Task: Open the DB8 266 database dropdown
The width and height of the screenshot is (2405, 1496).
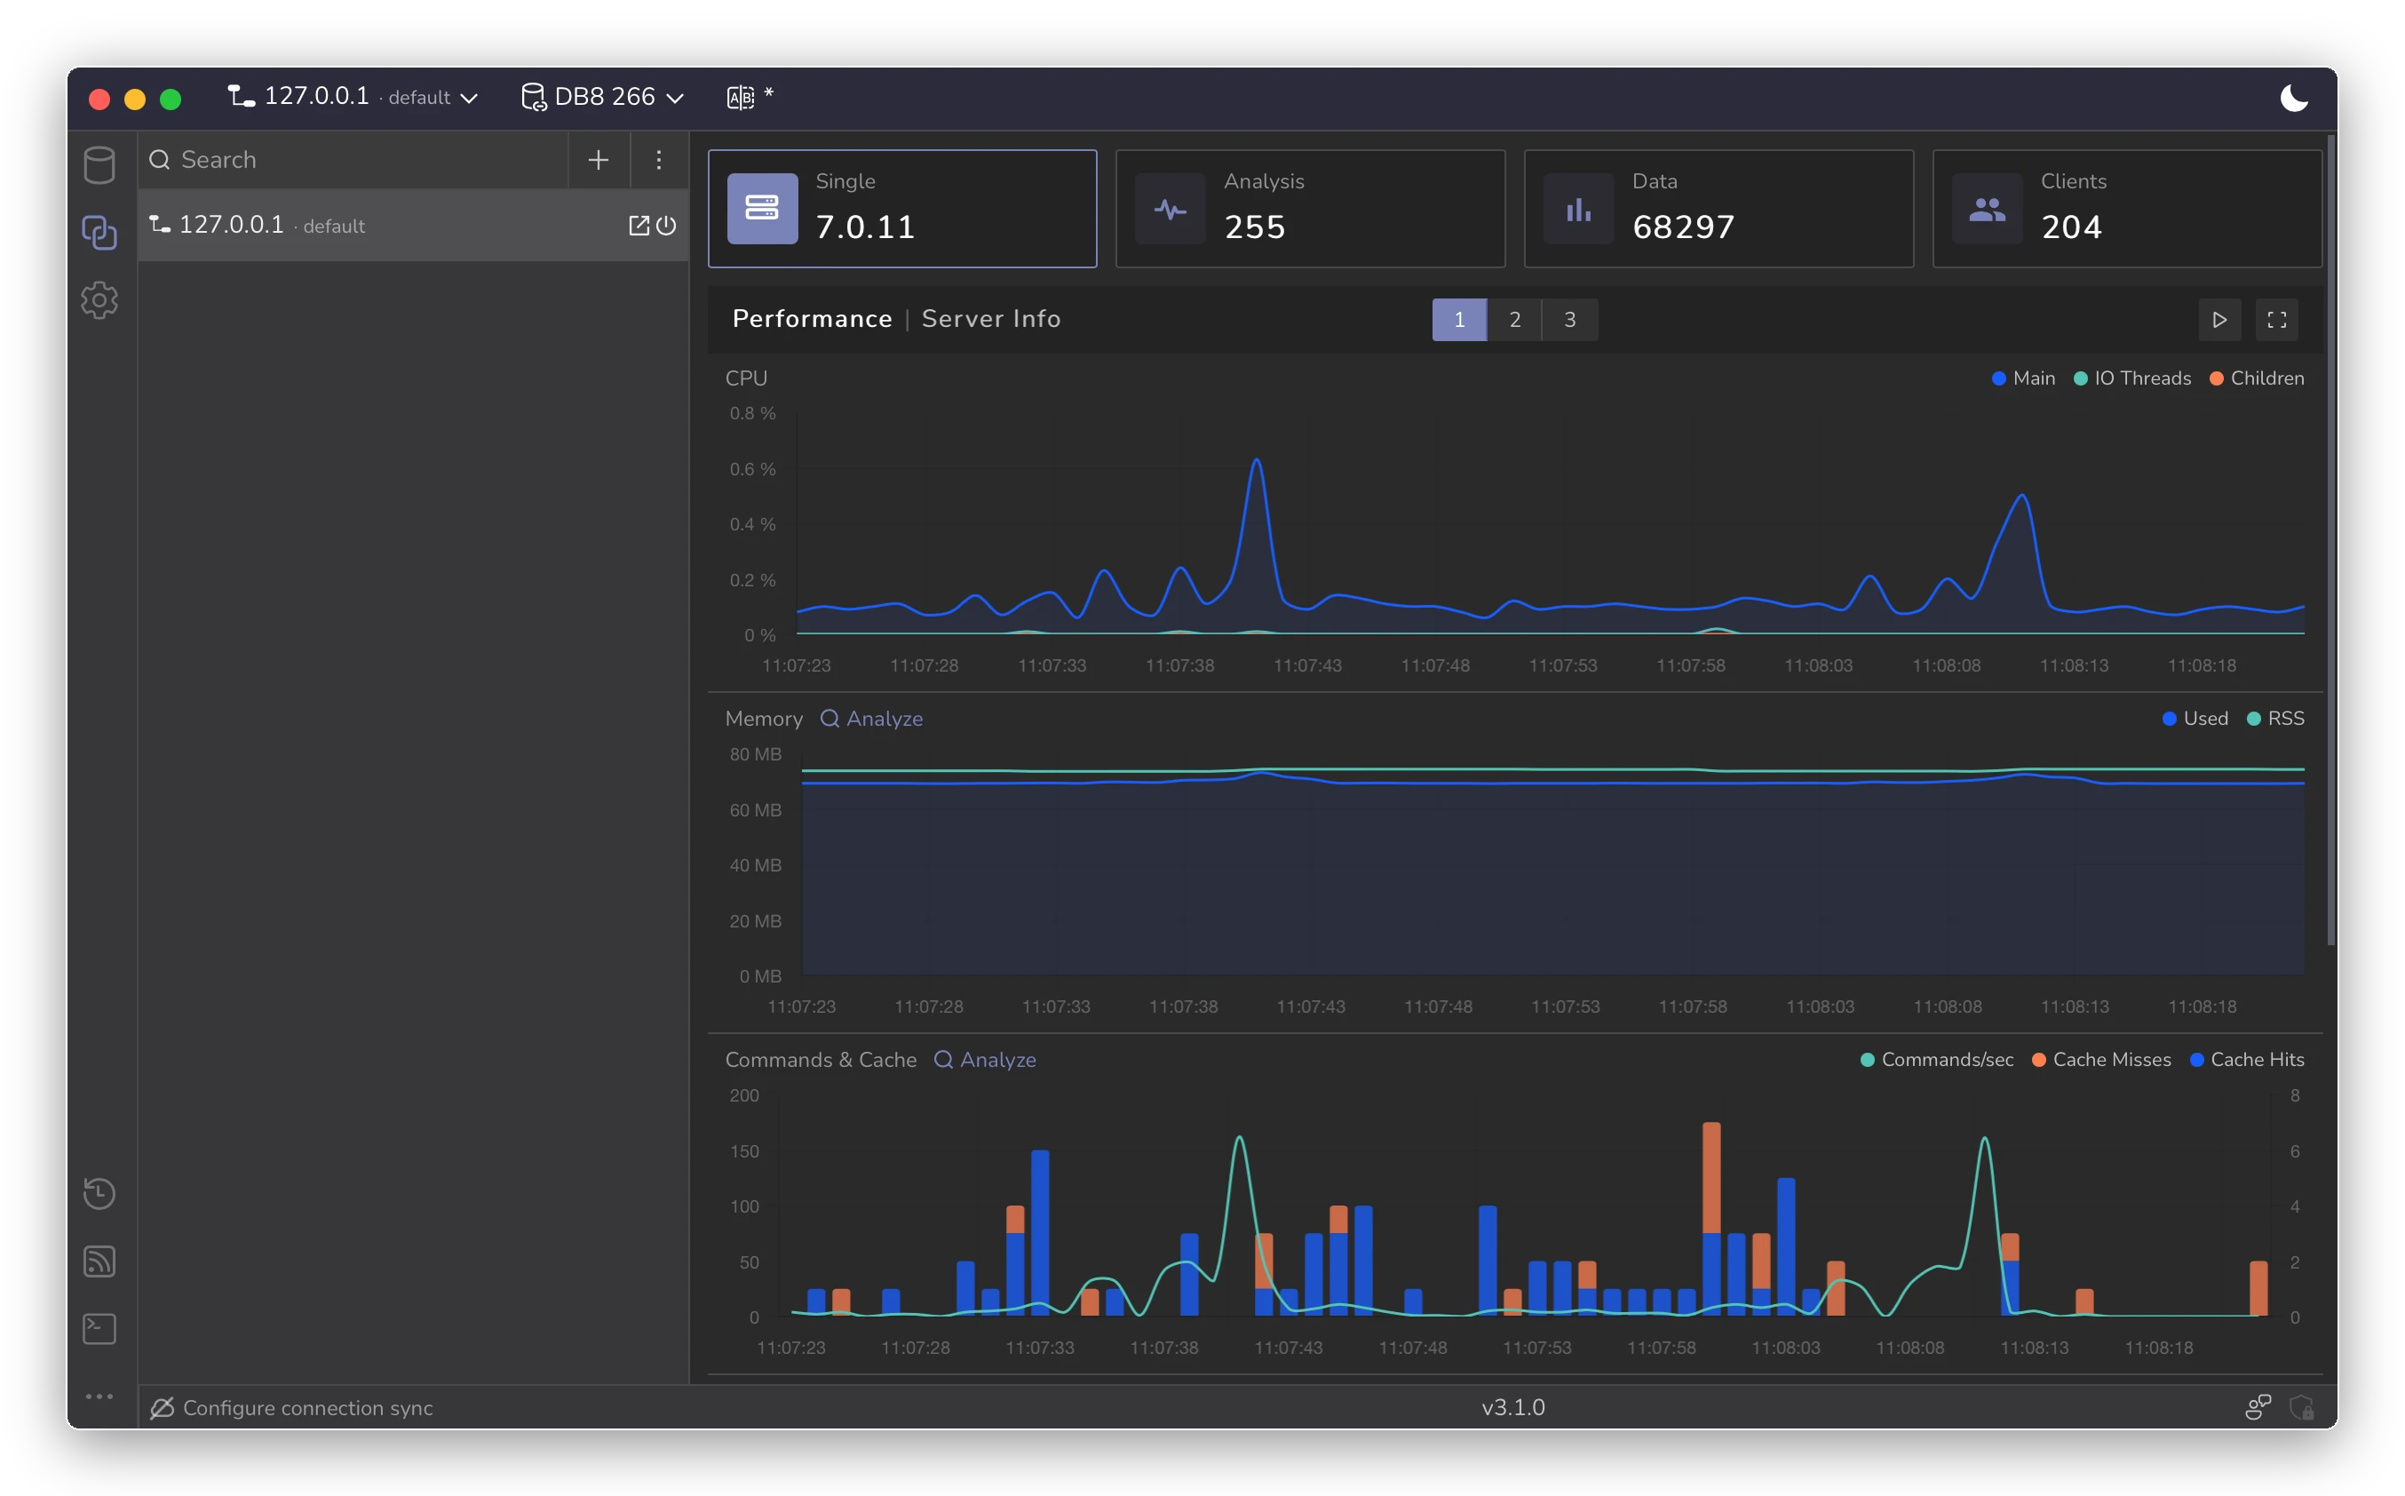Action: point(602,97)
